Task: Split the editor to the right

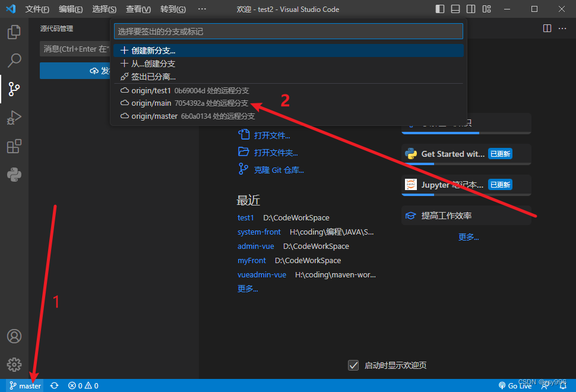Action: pyautogui.click(x=547, y=29)
